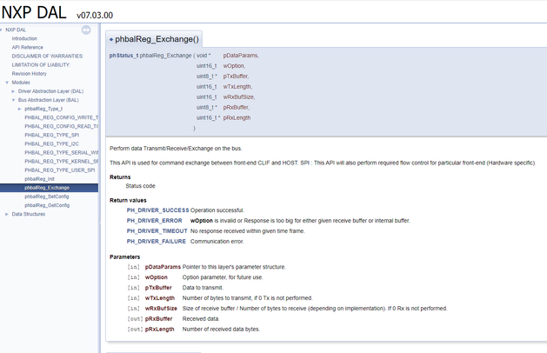Open PHBAL_REG_CONFIG_WRITE_T entry

(x=62, y=117)
